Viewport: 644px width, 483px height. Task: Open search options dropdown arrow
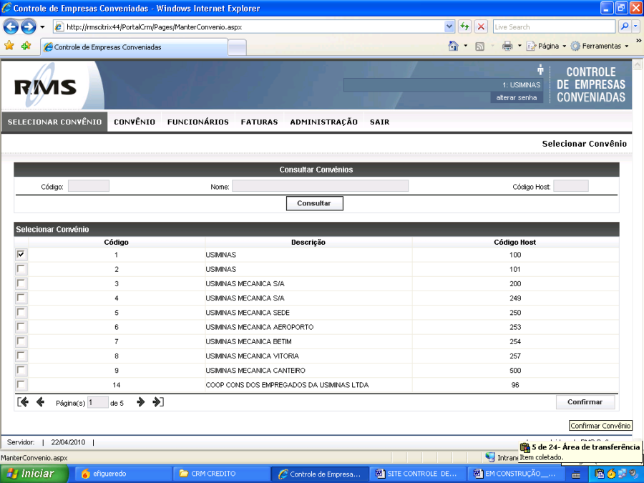point(636,26)
